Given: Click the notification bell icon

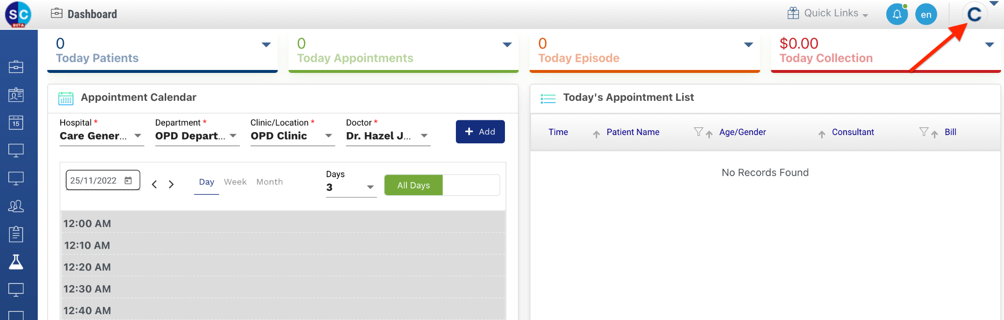Looking at the screenshot, I should [x=897, y=14].
